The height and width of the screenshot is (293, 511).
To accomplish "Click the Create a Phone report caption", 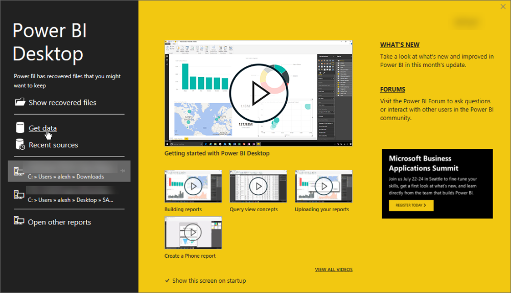I will 190,256.
